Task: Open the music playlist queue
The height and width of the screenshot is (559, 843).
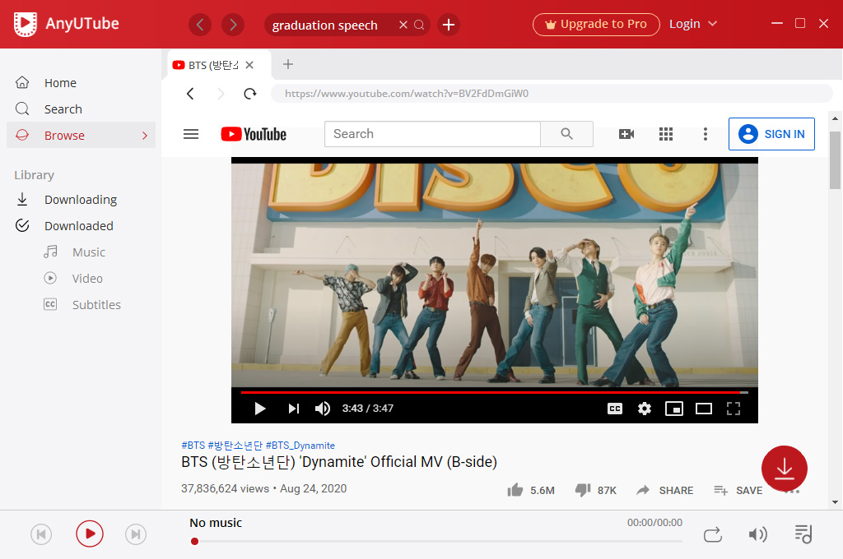Action: [803, 534]
